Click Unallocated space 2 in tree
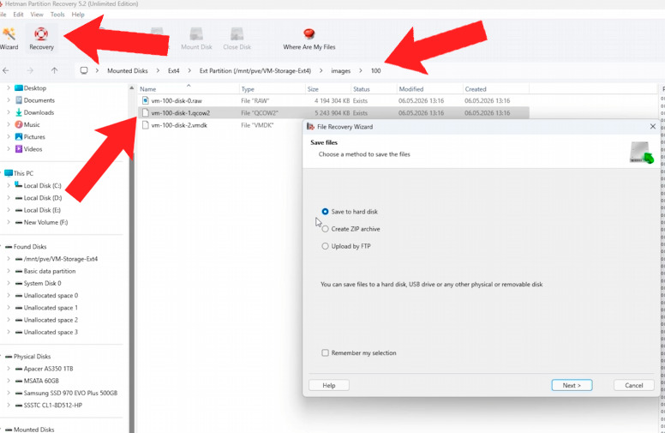This screenshot has height=433, width=665. (51, 320)
